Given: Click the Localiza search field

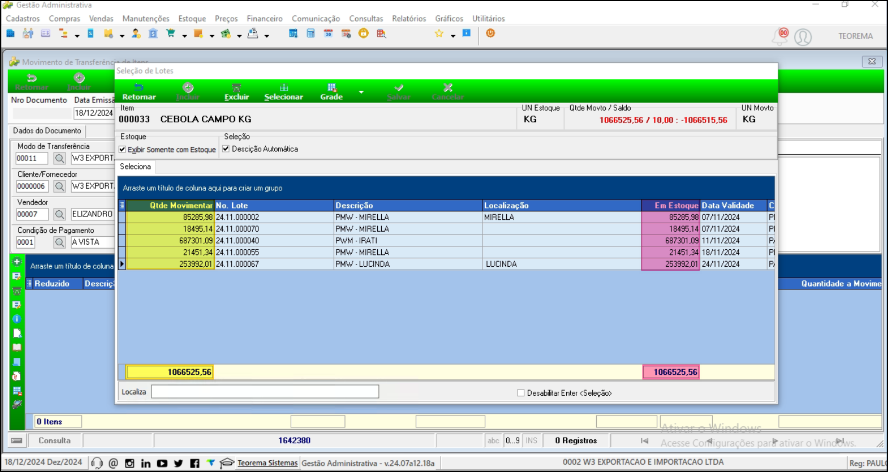Looking at the screenshot, I should (265, 392).
